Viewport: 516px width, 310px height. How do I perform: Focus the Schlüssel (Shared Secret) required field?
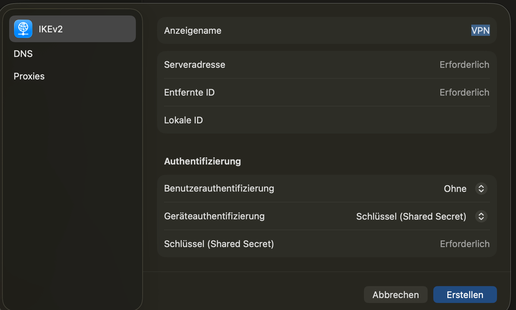point(464,244)
